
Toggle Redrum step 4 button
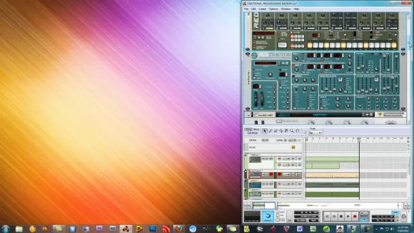point(326,45)
